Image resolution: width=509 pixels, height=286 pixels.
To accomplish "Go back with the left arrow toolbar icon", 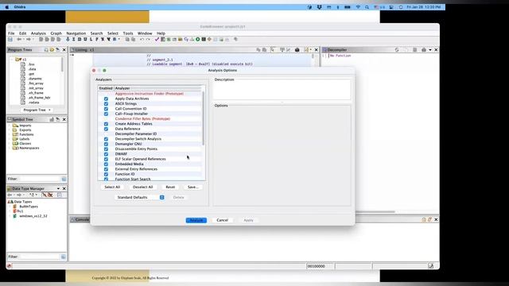I will (19, 40).
